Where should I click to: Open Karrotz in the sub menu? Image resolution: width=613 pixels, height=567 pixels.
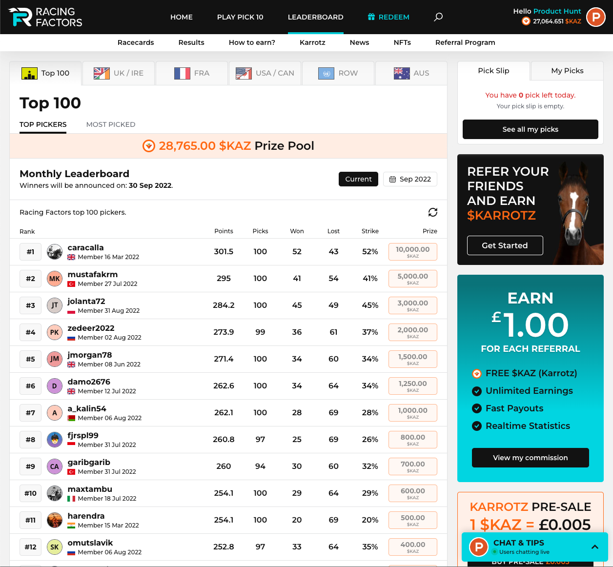pyautogui.click(x=312, y=42)
